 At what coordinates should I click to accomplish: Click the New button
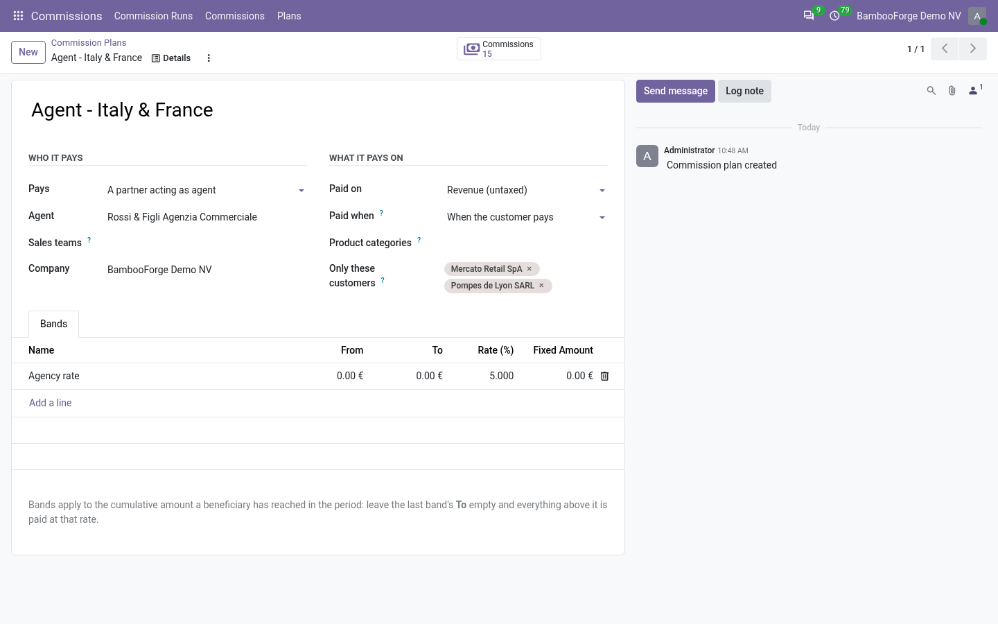pos(28,52)
